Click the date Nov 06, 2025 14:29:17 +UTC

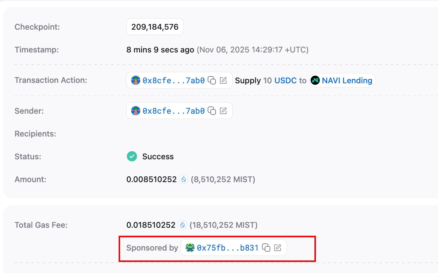click(252, 50)
